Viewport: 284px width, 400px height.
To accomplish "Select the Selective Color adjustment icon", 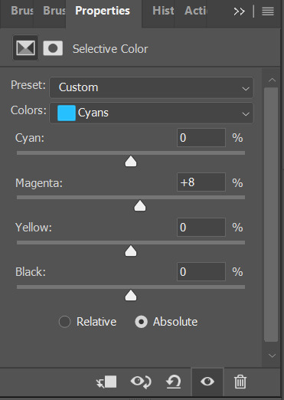I will point(25,48).
